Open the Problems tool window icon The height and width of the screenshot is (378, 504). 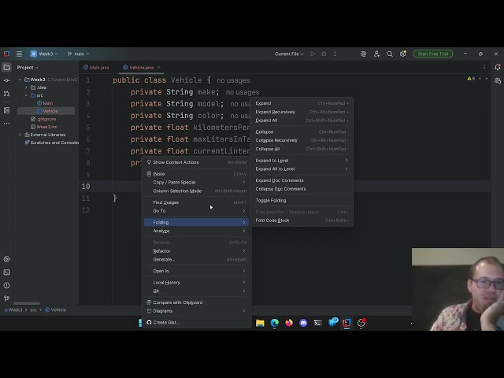click(6, 285)
